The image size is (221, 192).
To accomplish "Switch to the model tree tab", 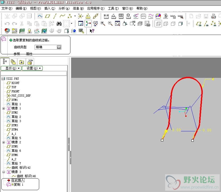I will (5, 61).
